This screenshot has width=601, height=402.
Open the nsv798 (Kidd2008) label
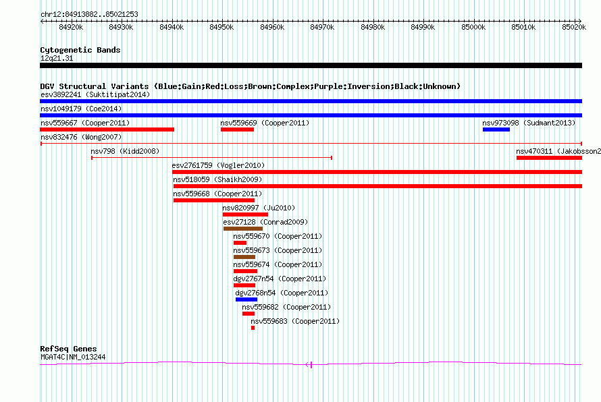(125, 151)
